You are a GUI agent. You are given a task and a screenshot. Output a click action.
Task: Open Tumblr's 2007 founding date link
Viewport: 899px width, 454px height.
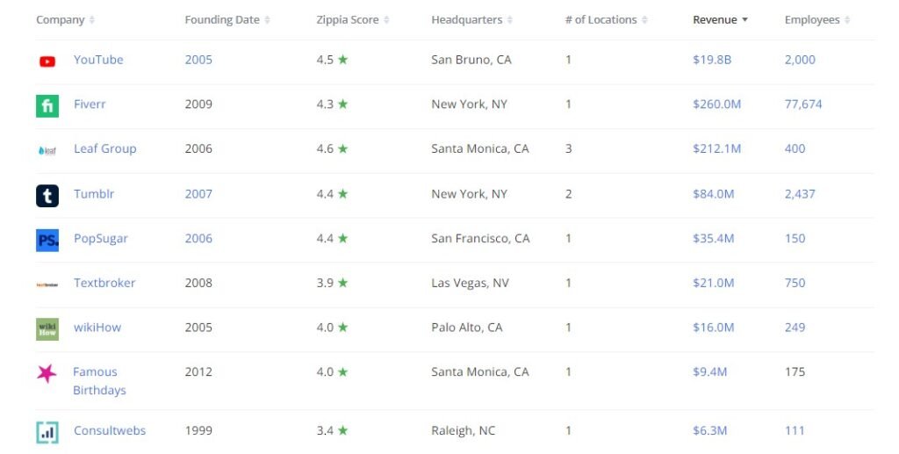(198, 194)
